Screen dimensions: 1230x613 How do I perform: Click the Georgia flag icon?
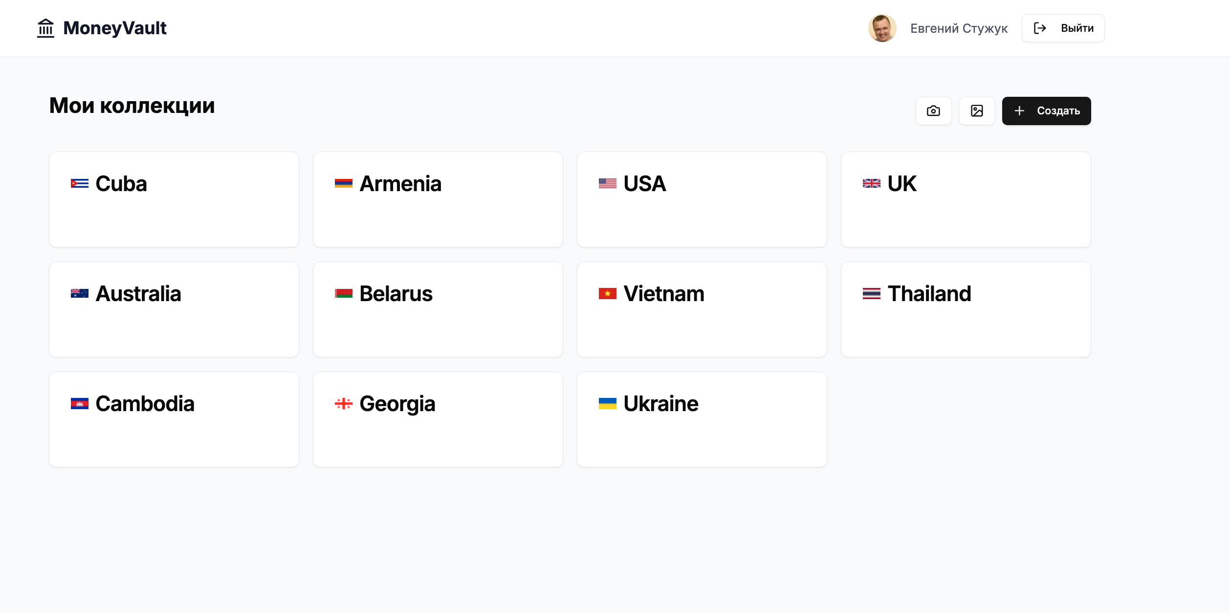pos(343,404)
